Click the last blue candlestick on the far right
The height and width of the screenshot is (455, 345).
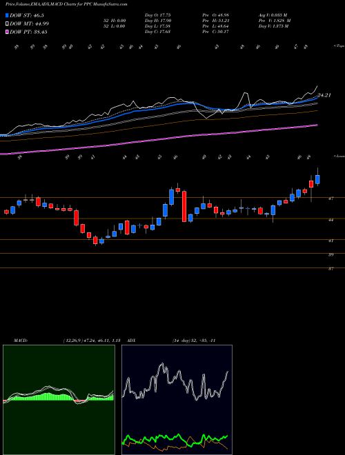tap(317, 179)
